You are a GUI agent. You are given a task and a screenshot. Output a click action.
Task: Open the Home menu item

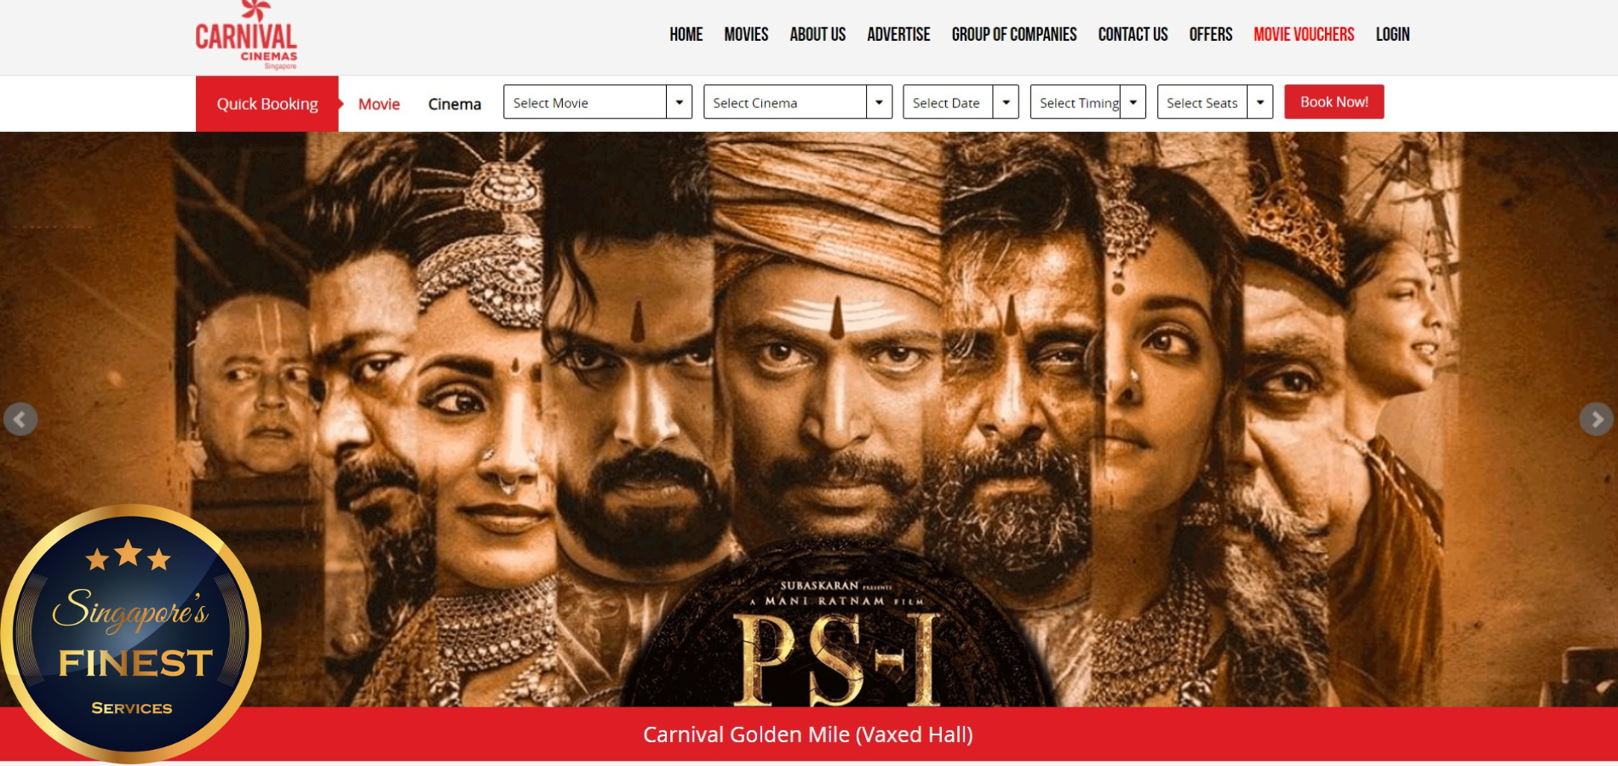point(686,34)
